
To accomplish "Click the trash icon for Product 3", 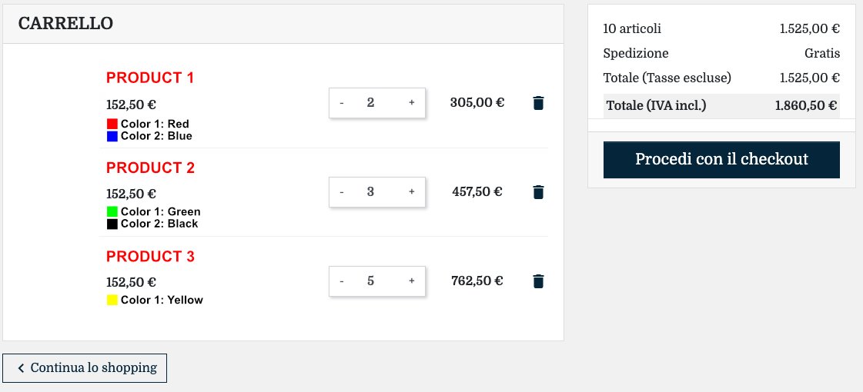I will [x=538, y=281].
